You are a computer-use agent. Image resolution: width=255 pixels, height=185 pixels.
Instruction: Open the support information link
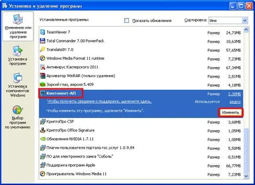99,101
